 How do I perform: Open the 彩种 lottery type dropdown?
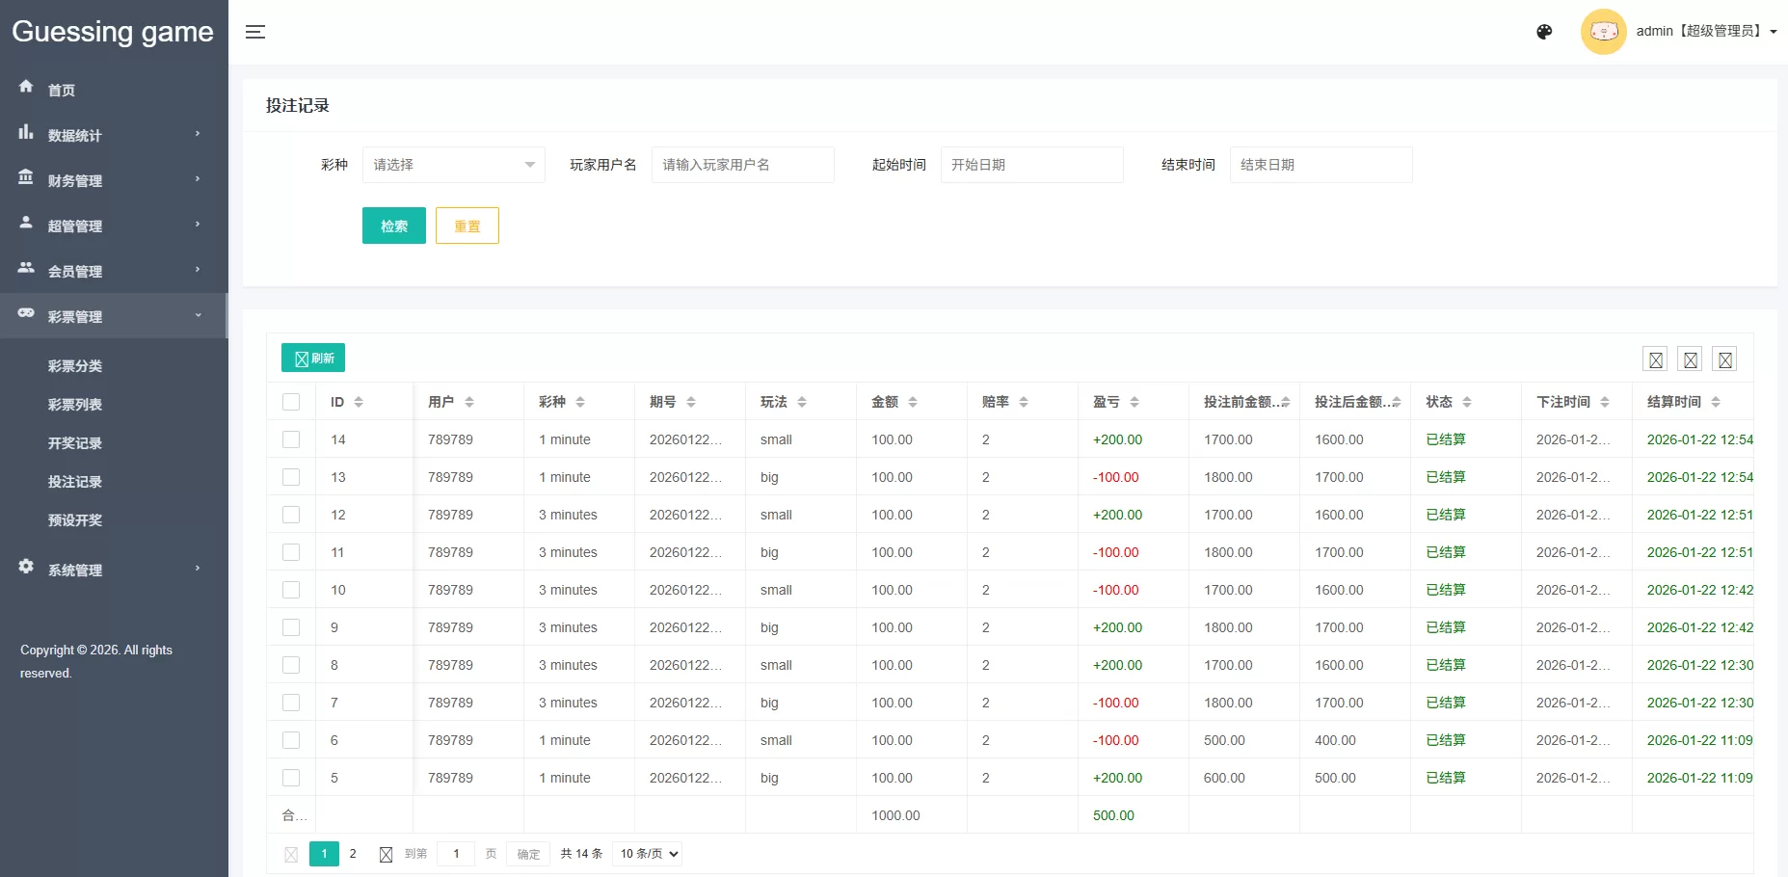click(453, 164)
